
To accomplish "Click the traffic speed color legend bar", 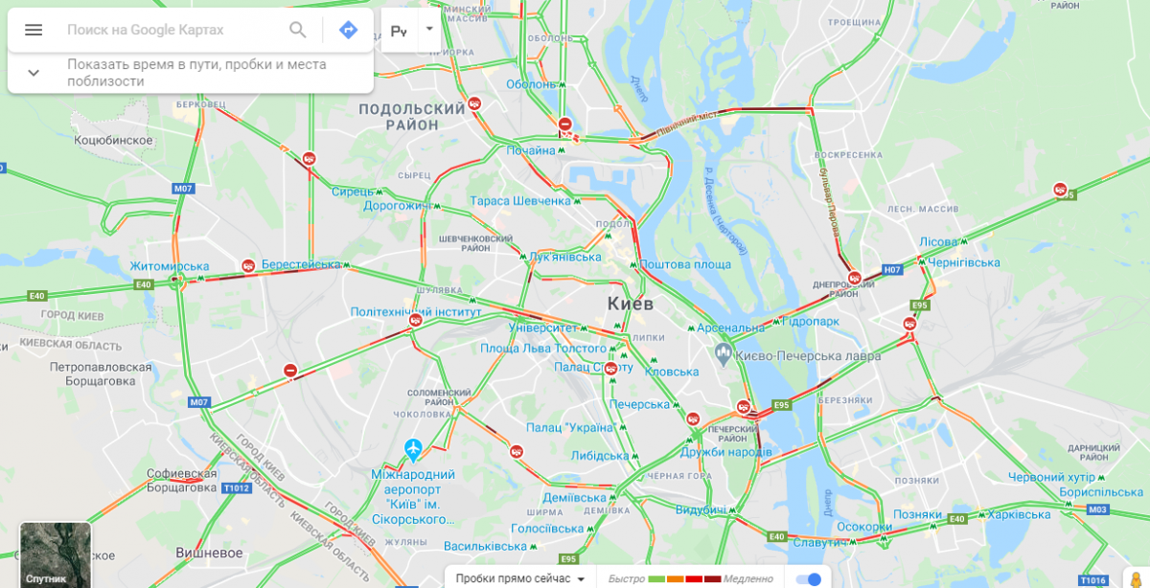I will pyautogui.click(x=685, y=578).
